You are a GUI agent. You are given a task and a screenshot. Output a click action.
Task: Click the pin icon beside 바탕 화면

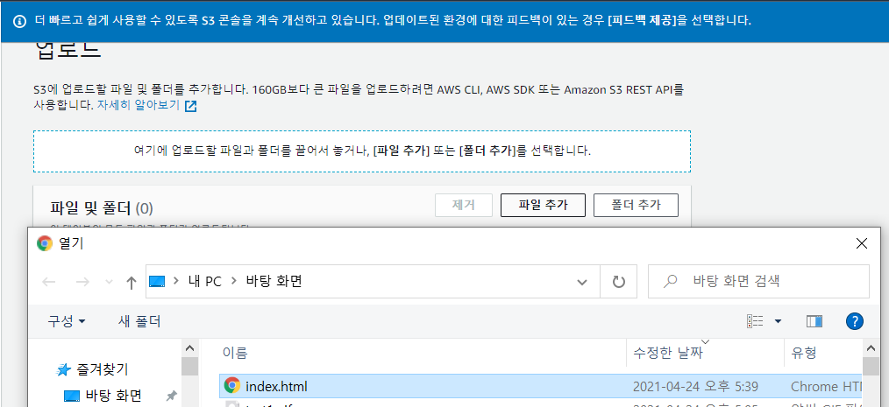tap(170, 396)
